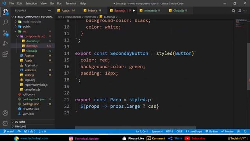
Task: Click the brackets counter in status bar
Action: pos(43,132)
